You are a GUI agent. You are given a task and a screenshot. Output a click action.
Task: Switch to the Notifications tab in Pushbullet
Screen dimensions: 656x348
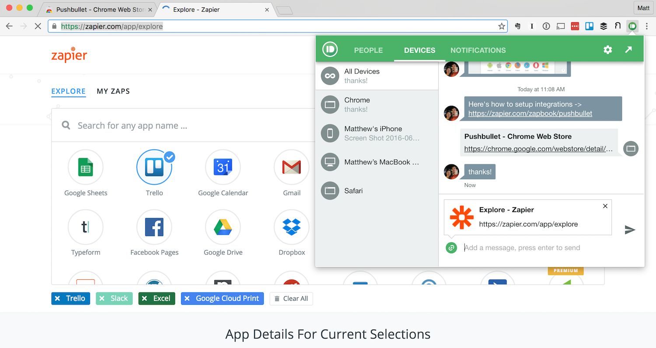pos(478,50)
